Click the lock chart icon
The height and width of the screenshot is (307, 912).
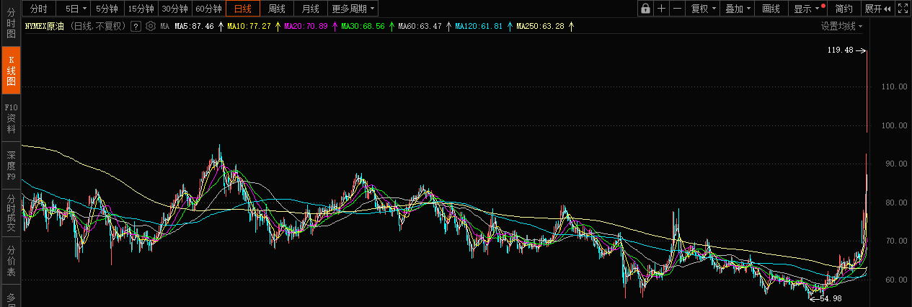pos(645,9)
